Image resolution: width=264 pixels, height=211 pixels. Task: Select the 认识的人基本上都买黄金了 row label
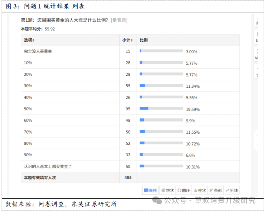click(48, 167)
